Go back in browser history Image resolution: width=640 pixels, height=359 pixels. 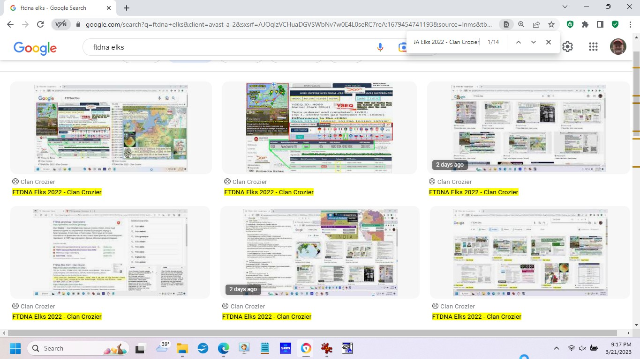click(10, 24)
